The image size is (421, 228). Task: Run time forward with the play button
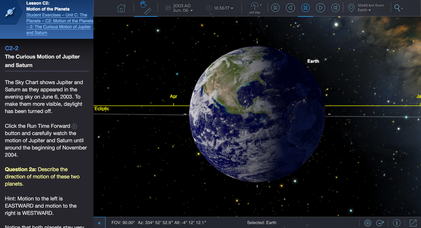pos(320,8)
